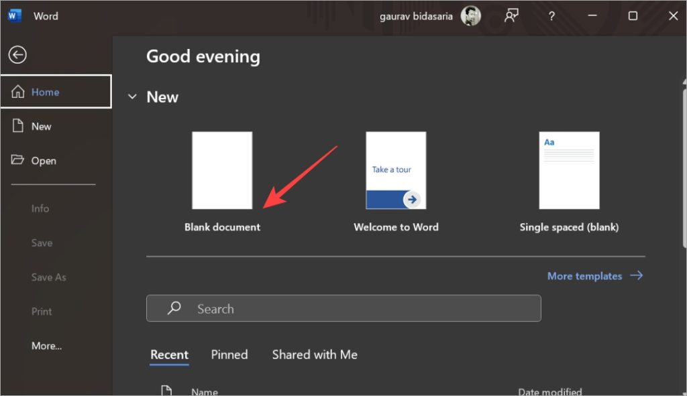Click the vertical scrollbar on right
This screenshot has height=396, width=687.
684,168
